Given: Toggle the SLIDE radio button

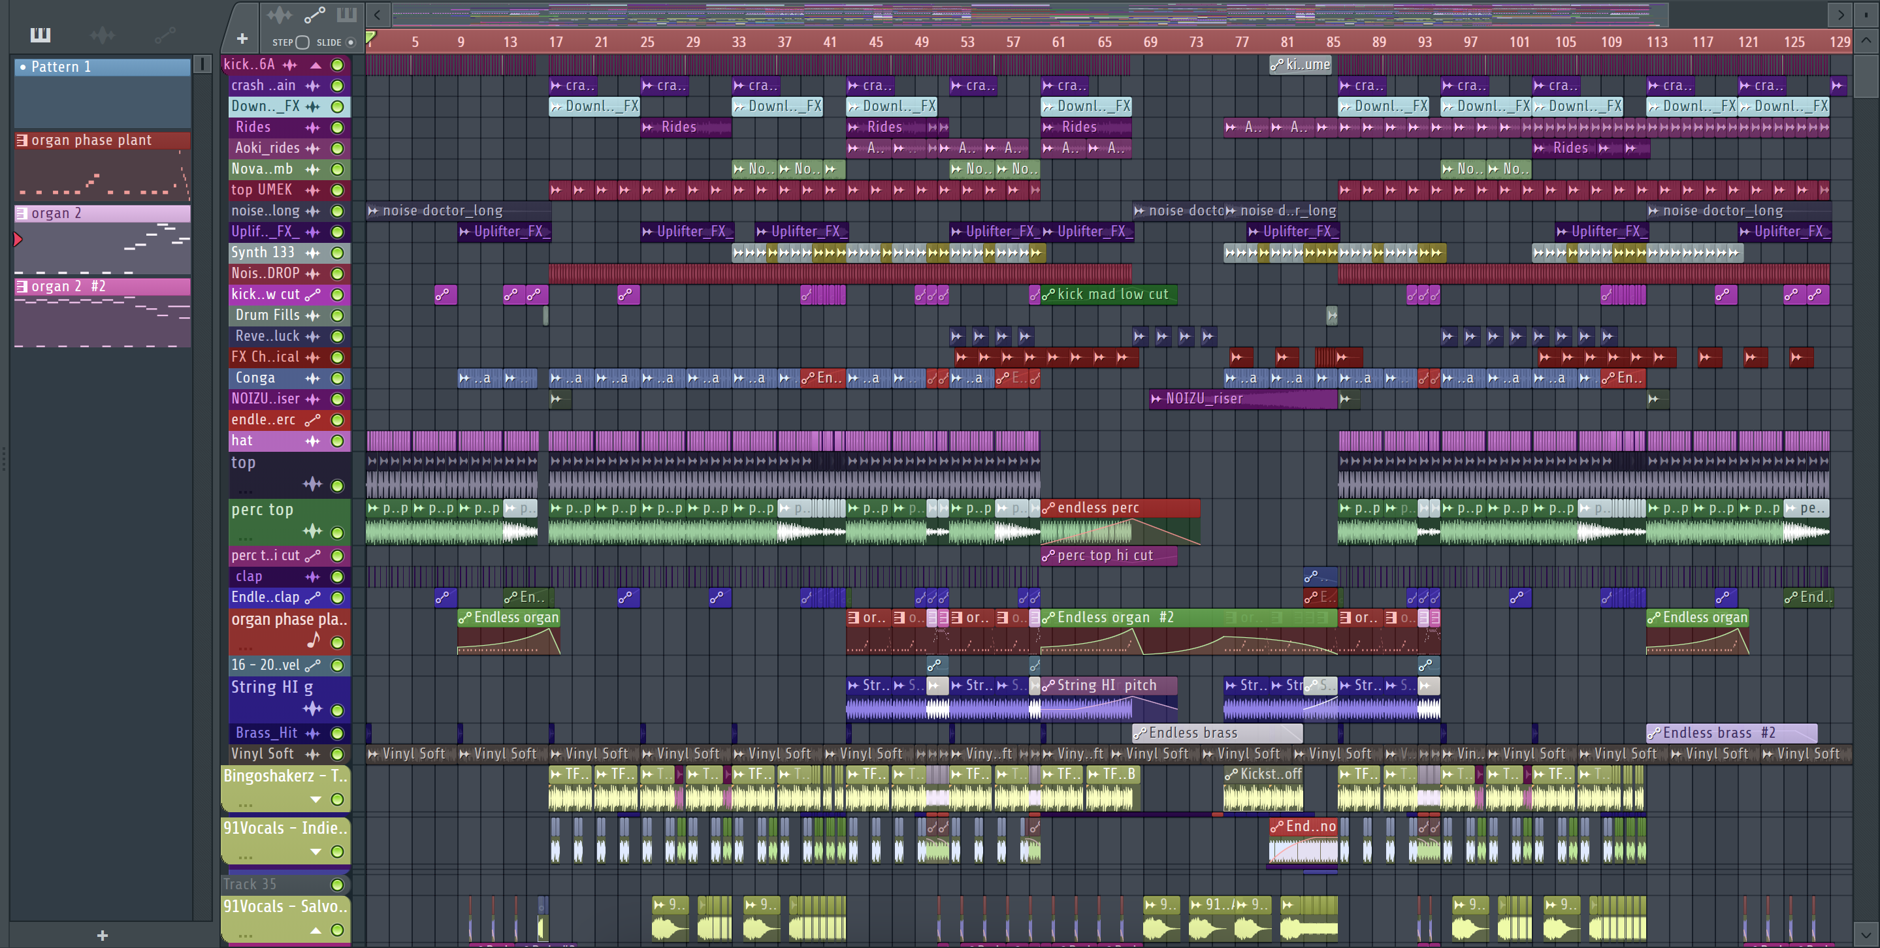Looking at the screenshot, I should [350, 42].
